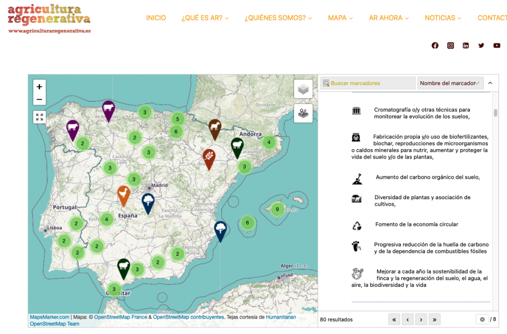Expand the cluster of 6 near La Rioja
Viewport: 507px width, 334px height.
pyautogui.click(x=176, y=132)
